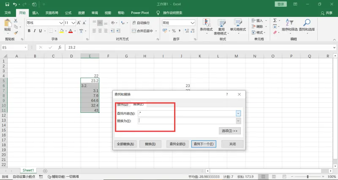Click the Undo arrow icon
338x180 pixels.
(x=15, y=4)
